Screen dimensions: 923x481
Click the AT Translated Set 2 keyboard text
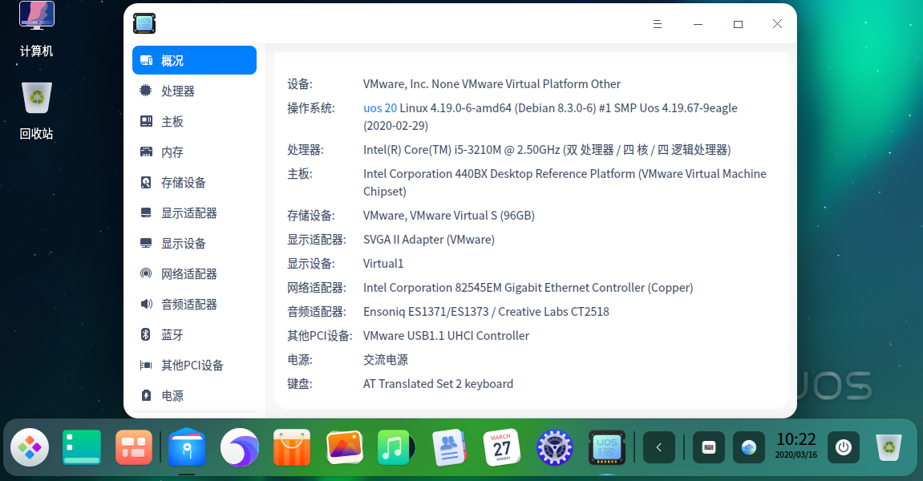click(x=438, y=384)
